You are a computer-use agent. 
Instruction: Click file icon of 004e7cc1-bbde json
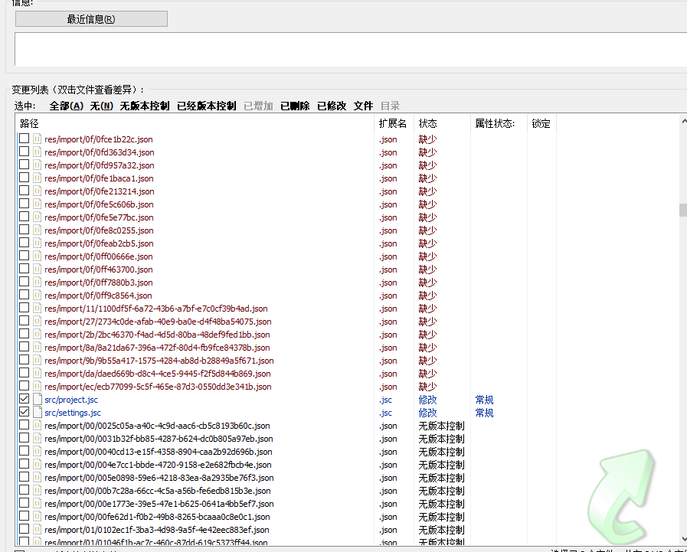(38, 464)
